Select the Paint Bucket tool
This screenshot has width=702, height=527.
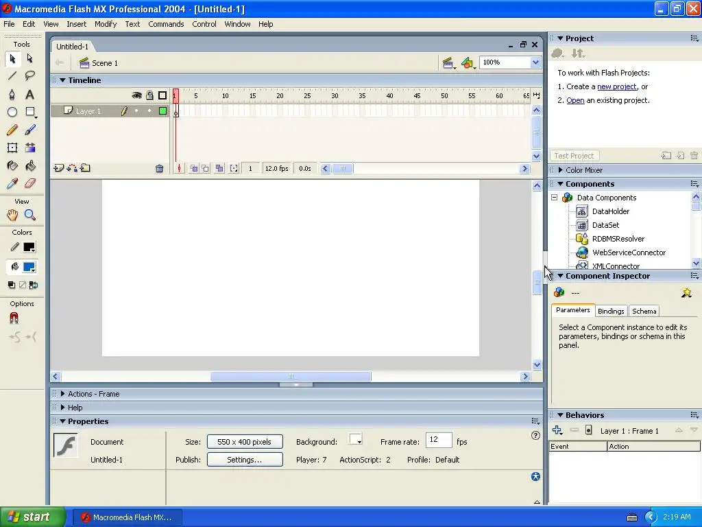click(x=30, y=166)
